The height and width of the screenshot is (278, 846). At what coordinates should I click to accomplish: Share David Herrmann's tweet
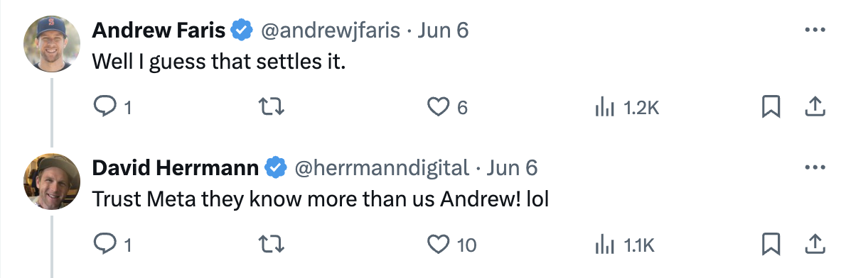click(815, 245)
